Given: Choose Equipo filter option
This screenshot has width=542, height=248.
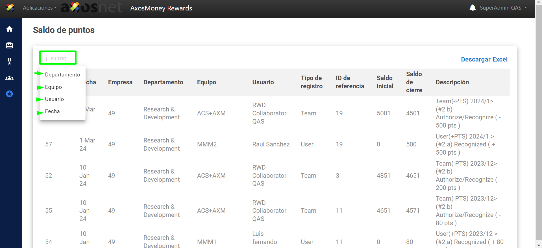Looking at the screenshot, I should (x=53, y=87).
